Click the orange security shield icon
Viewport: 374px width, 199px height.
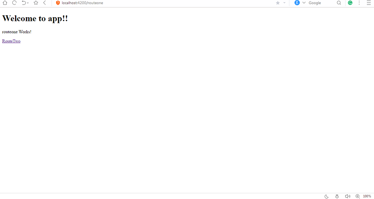58,3
